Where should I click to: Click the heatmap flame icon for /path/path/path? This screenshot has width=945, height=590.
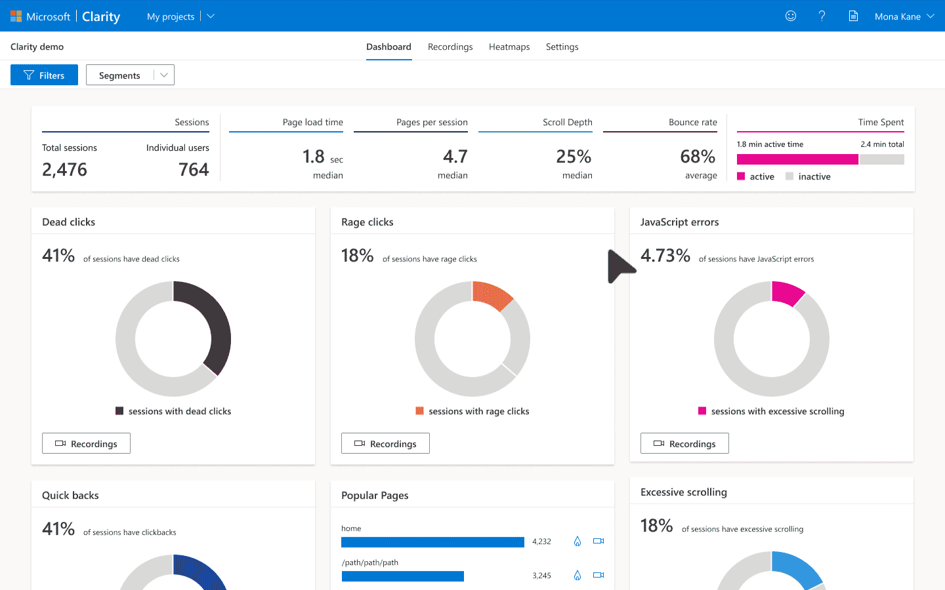tap(577, 575)
